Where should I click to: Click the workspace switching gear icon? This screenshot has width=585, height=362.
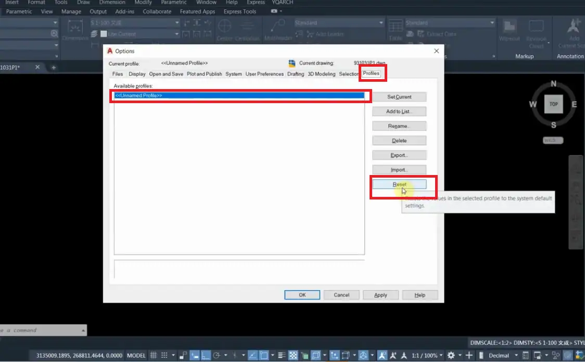point(451,355)
